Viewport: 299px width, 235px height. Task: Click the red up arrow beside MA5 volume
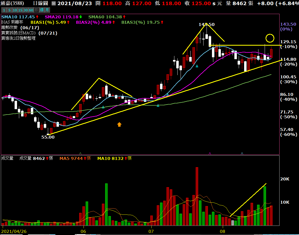tap(85, 158)
